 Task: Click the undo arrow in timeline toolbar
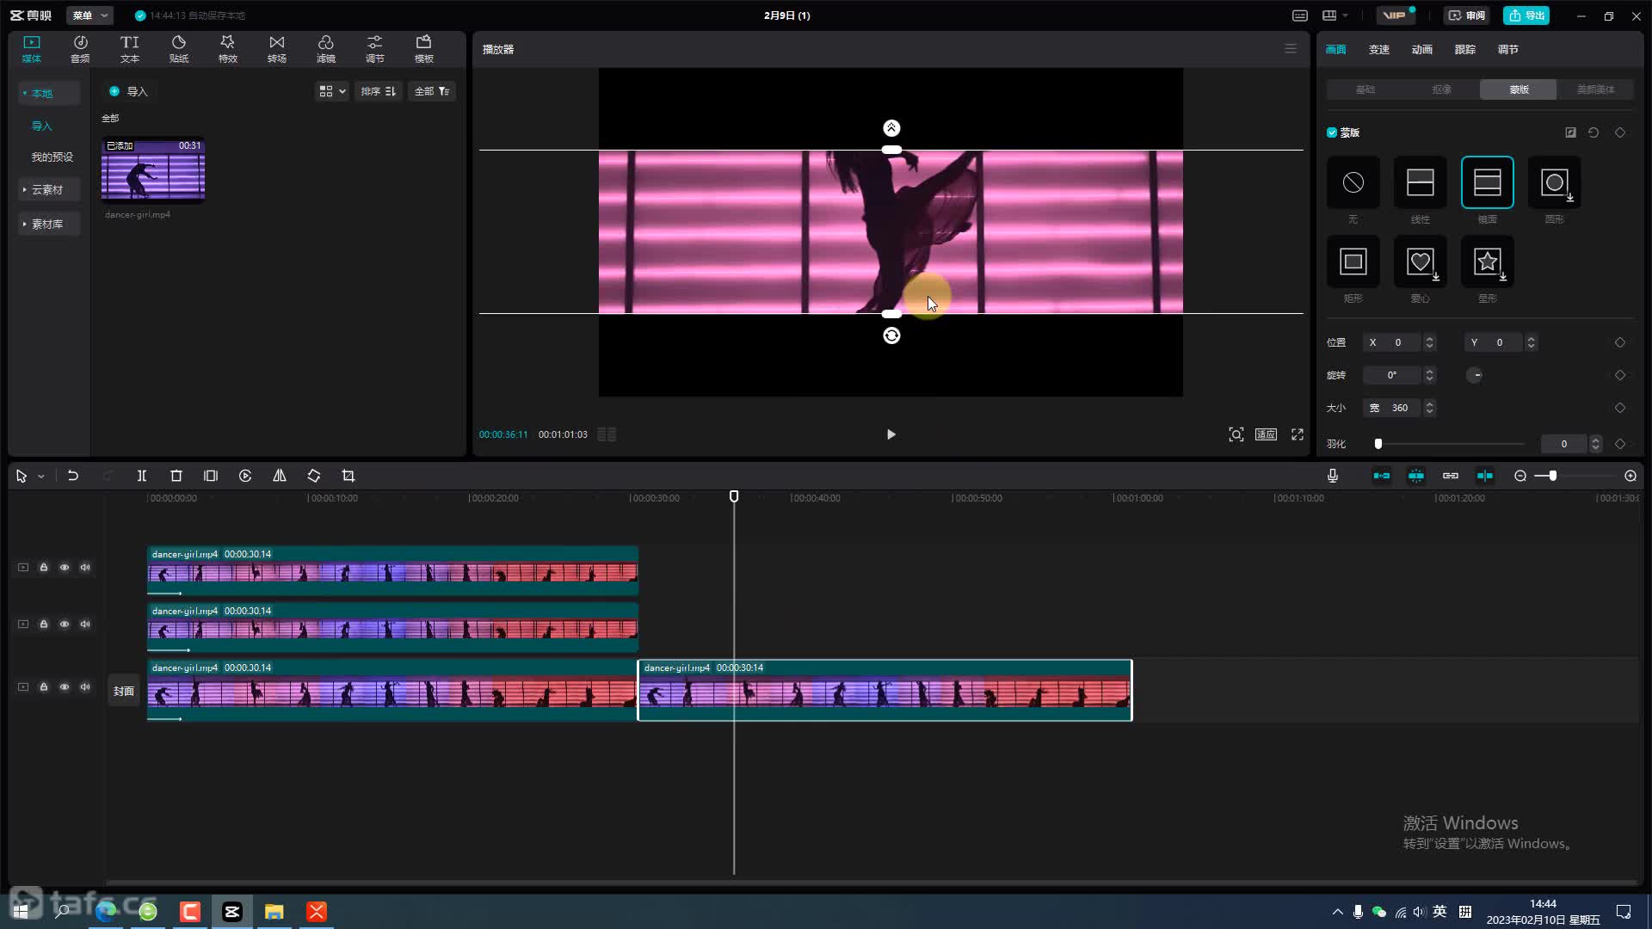pyautogui.click(x=73, y=476)
